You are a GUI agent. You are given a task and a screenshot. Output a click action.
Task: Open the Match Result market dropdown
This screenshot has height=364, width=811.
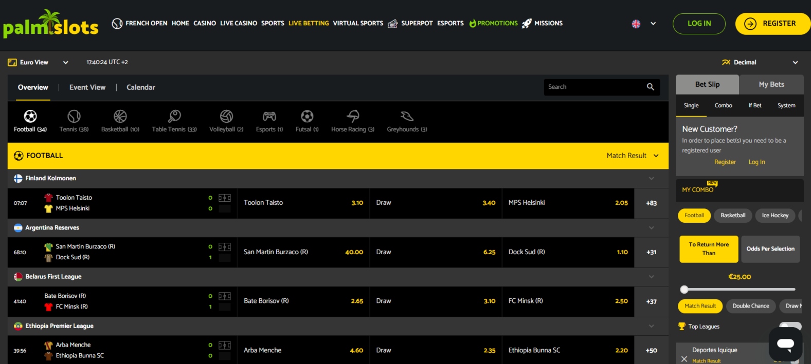click(x=656, y=156)
